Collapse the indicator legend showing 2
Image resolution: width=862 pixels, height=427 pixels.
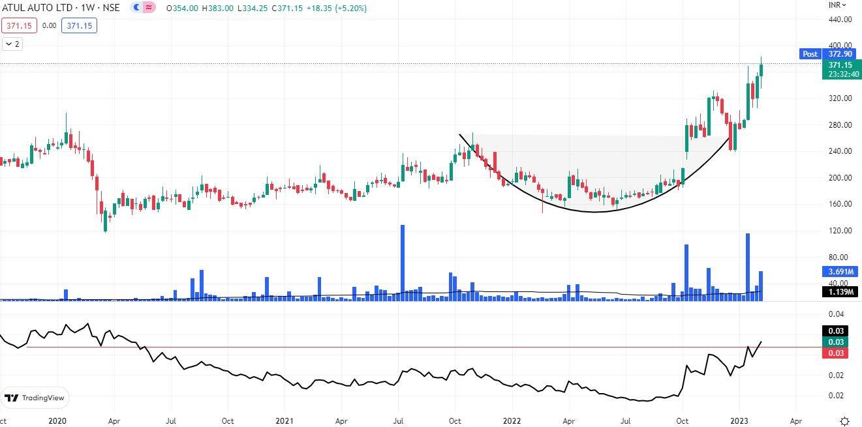[x=12, y=44]
